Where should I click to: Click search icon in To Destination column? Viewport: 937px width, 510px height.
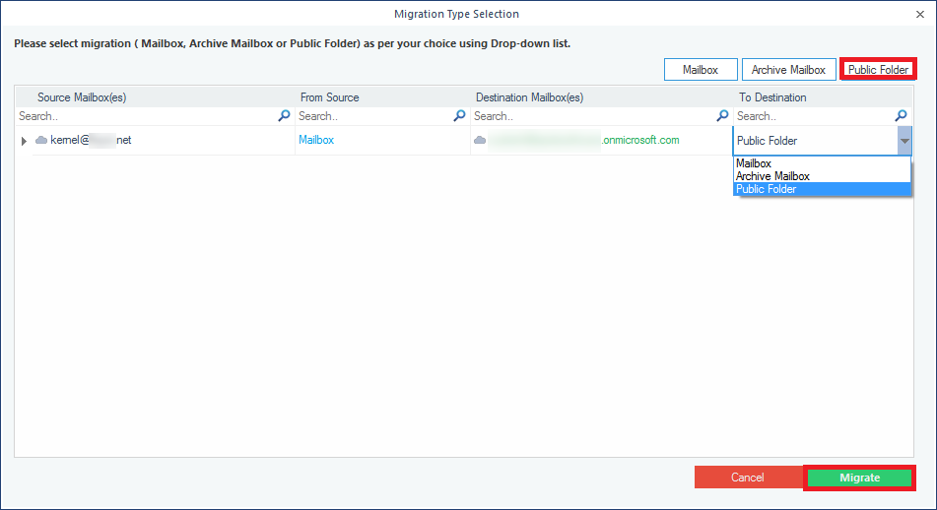(x=901, y=116)
